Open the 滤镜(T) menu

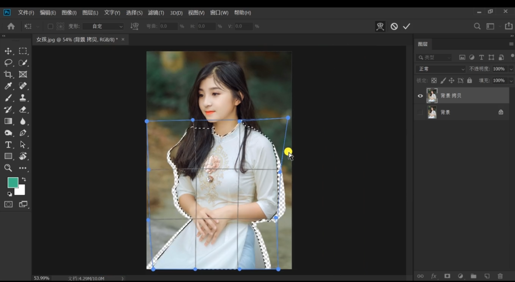point(155,13)
